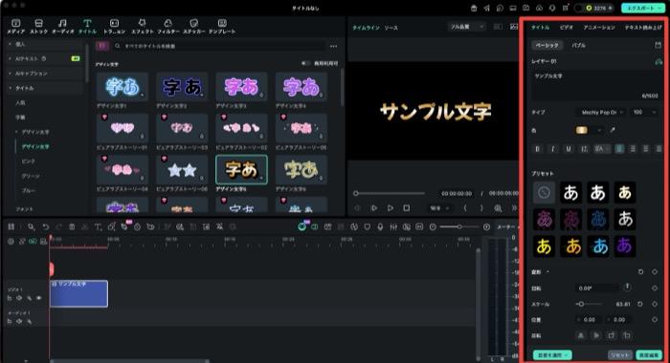Image resolution: width=670 pixels, height=363 pixels.
Task: Click the microphone voiceover icon in timeline toolbar
Action: coord(380,227)
